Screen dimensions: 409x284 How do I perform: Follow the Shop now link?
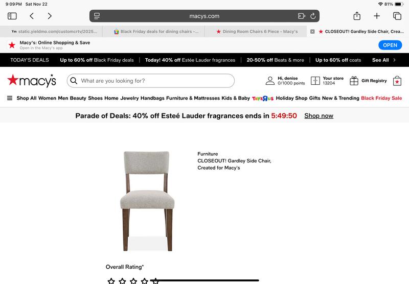(319, 115)
